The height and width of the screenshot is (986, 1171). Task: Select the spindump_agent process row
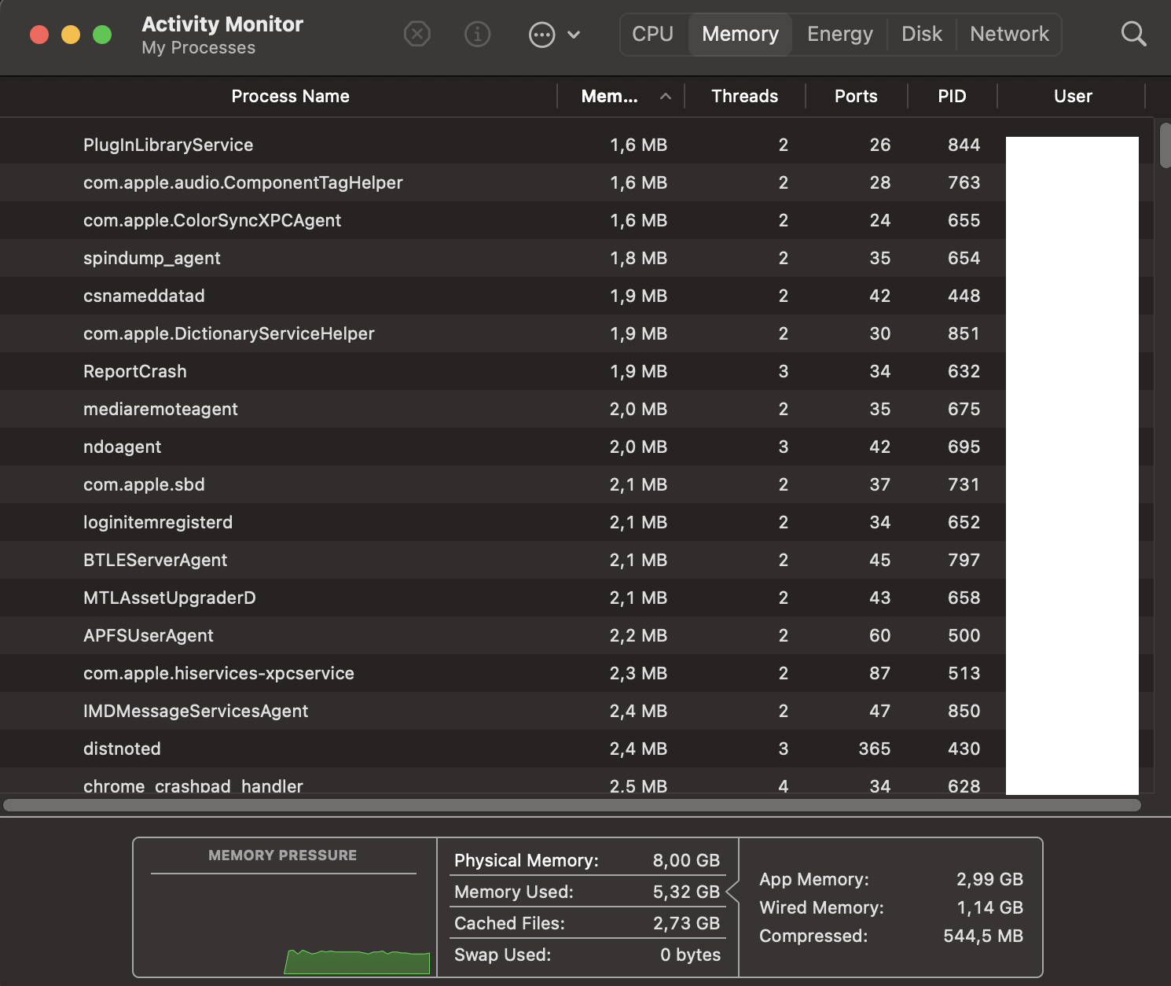[x=152, y=258]
